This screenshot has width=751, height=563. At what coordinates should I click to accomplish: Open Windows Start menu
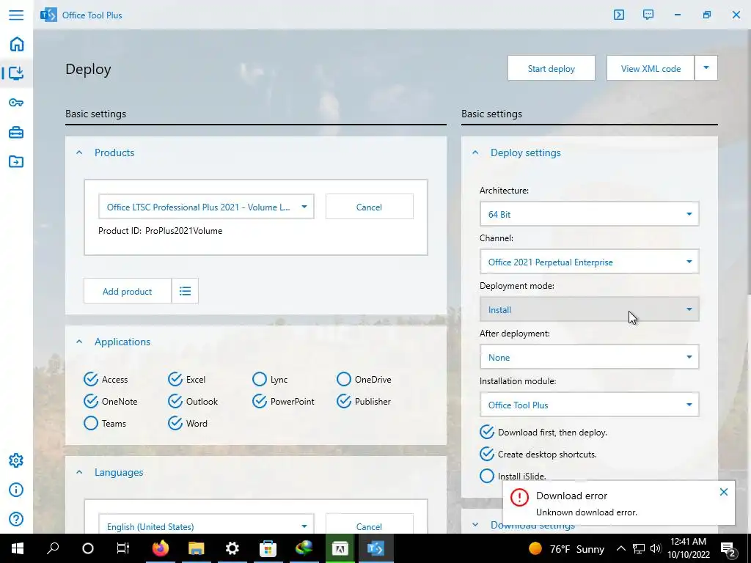(18, 548)
